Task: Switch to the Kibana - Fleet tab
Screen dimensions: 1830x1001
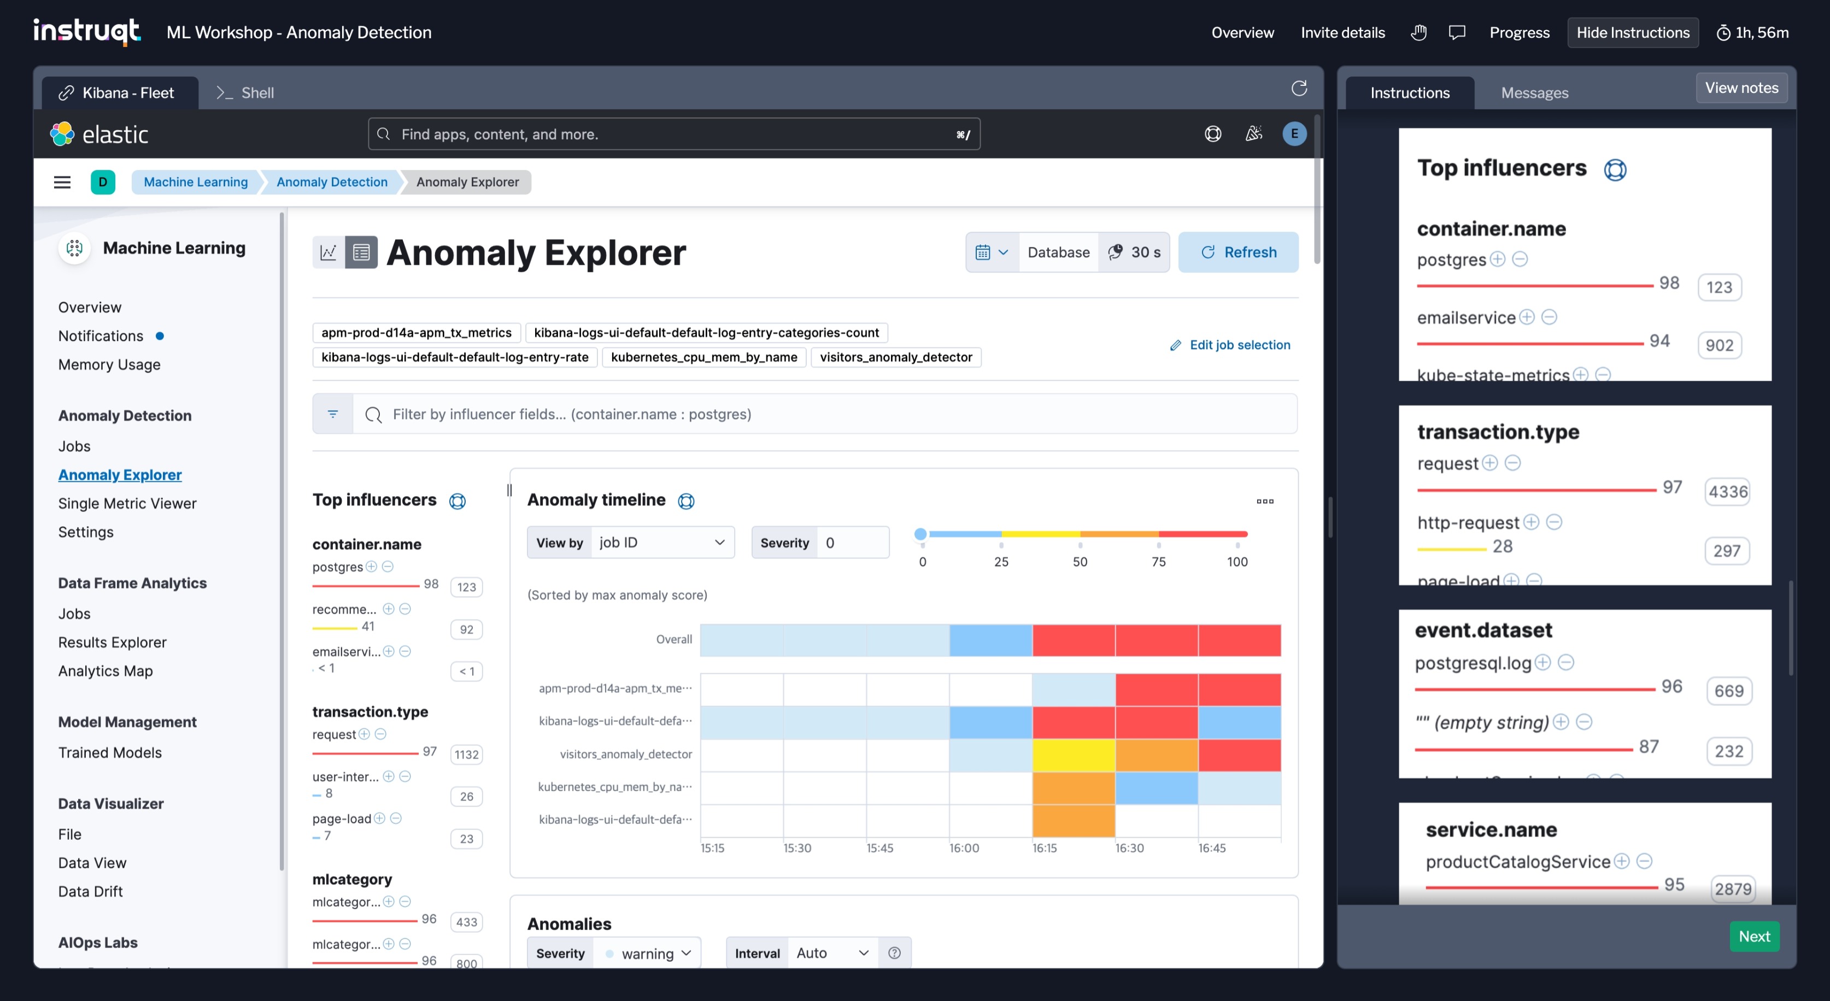Action: coord(119,93)
